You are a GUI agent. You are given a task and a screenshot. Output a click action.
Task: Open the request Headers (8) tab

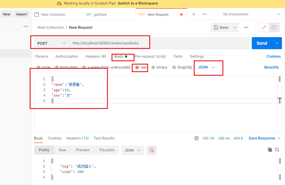pyautogui.click(x=96, y=56)
